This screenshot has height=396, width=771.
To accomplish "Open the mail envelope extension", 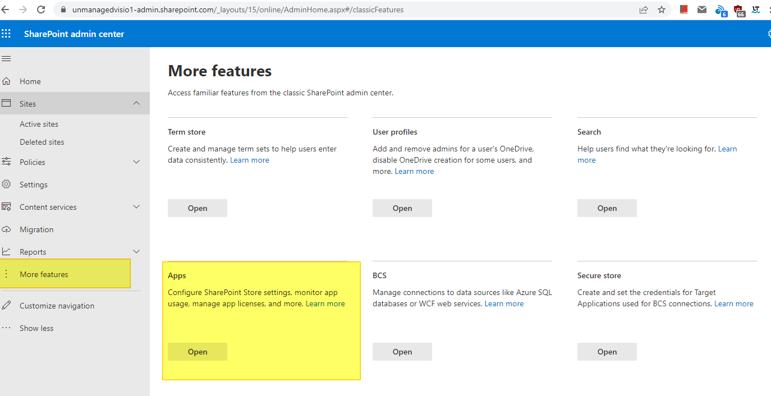I will pos(702,10).
